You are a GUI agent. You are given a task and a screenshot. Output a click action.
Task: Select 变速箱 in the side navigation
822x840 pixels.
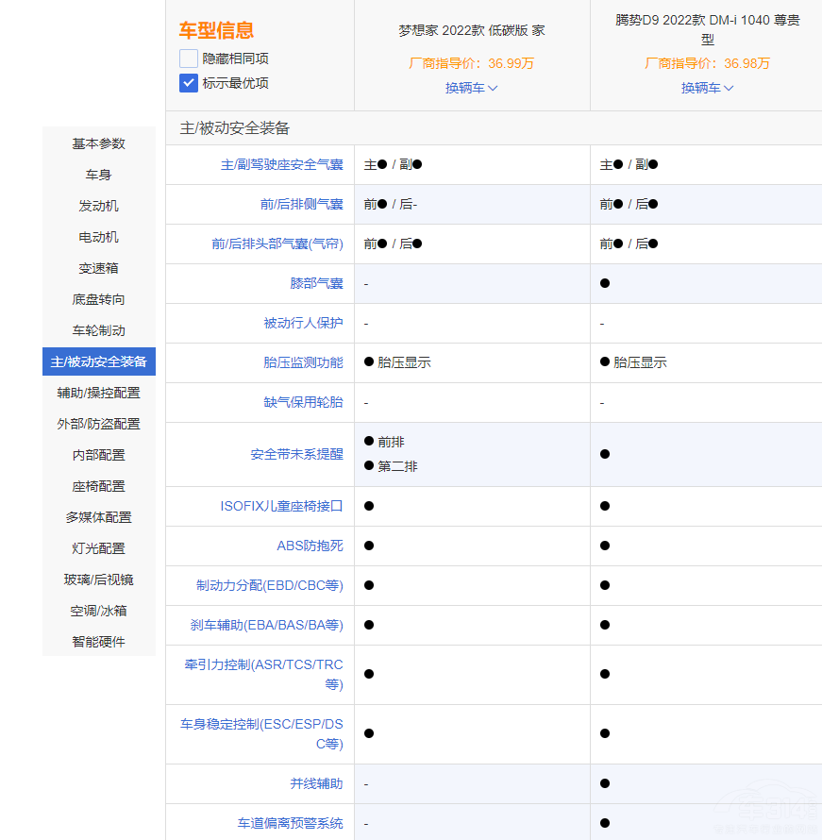click(x=99, y=268)
